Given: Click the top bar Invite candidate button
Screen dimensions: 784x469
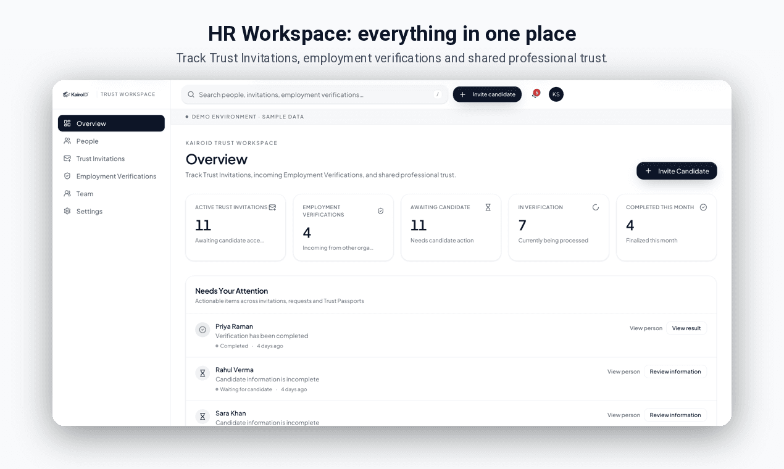Looking at the screenshot, I should tap(487, 94).
